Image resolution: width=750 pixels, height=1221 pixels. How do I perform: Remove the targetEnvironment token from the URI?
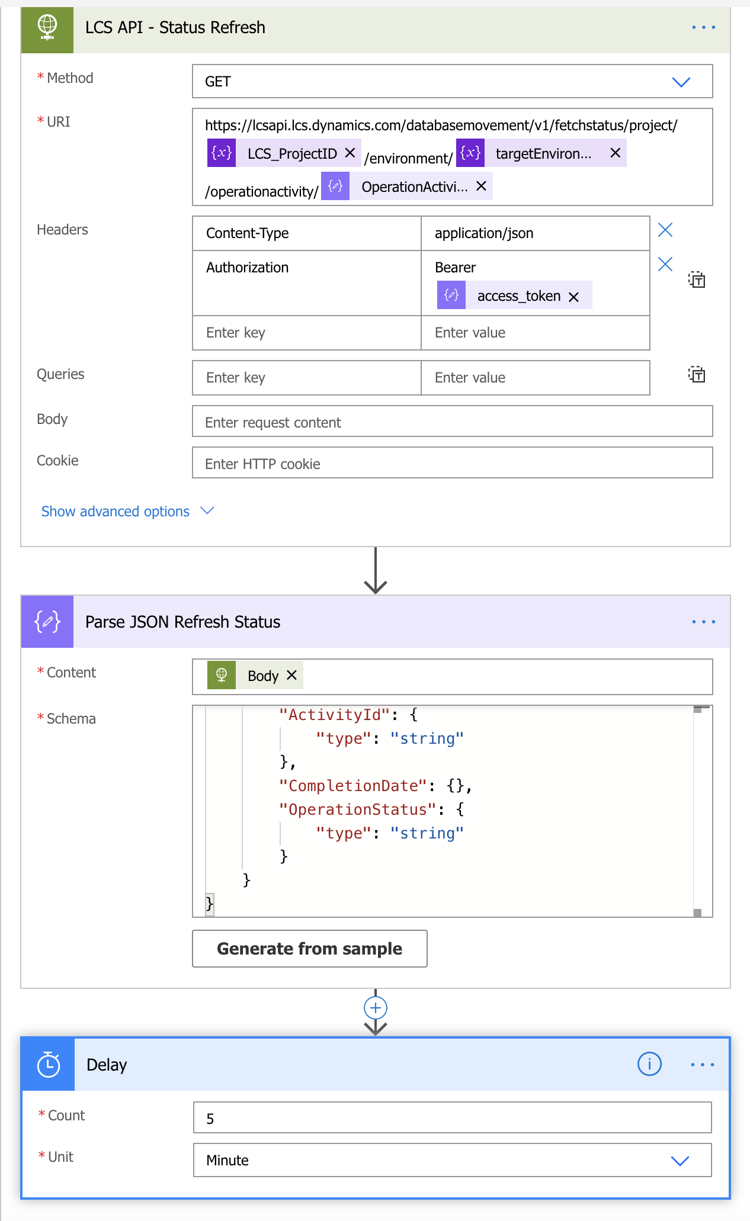click(x=616, y=153)
